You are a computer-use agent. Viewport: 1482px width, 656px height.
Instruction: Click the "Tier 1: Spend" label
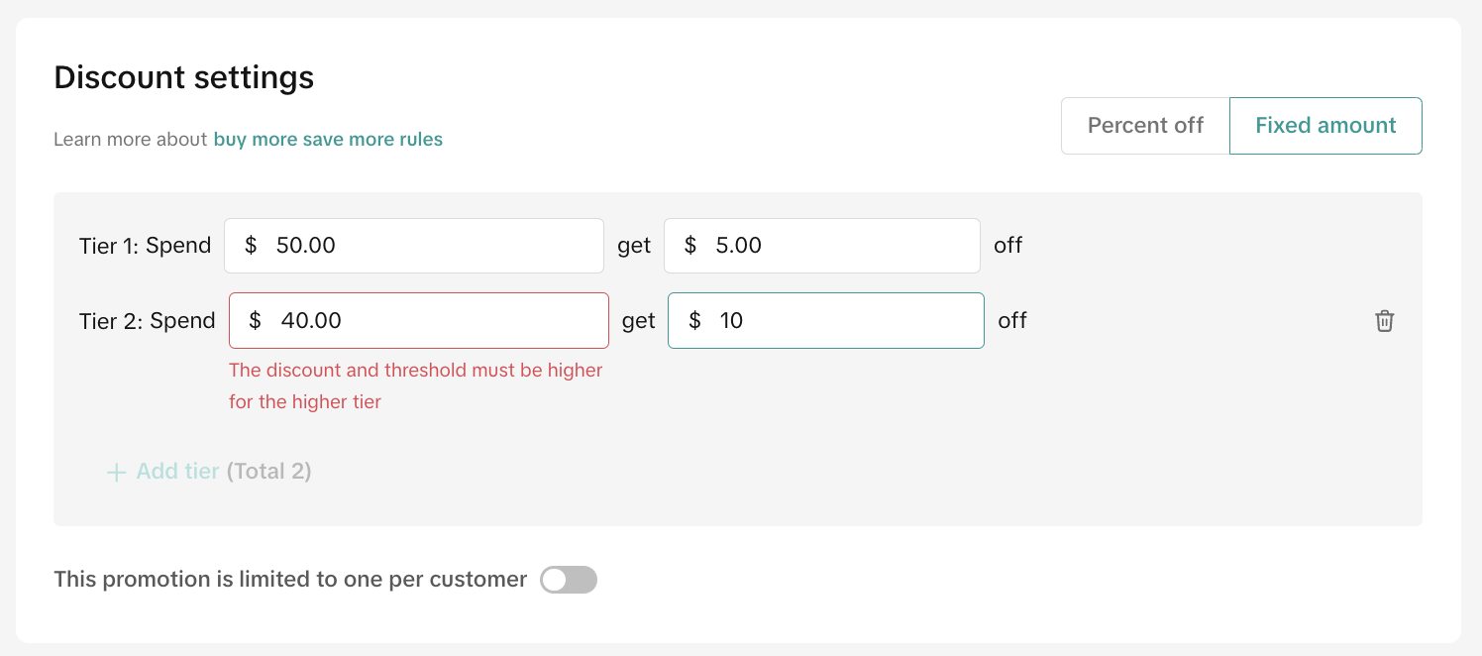tap(145, 246)
